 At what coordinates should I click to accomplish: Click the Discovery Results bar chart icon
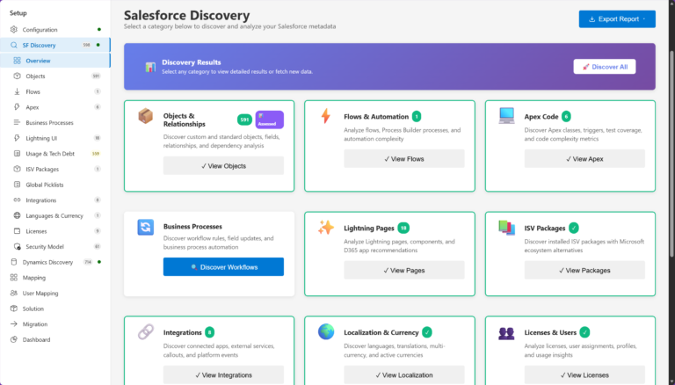tap(150, 67)
